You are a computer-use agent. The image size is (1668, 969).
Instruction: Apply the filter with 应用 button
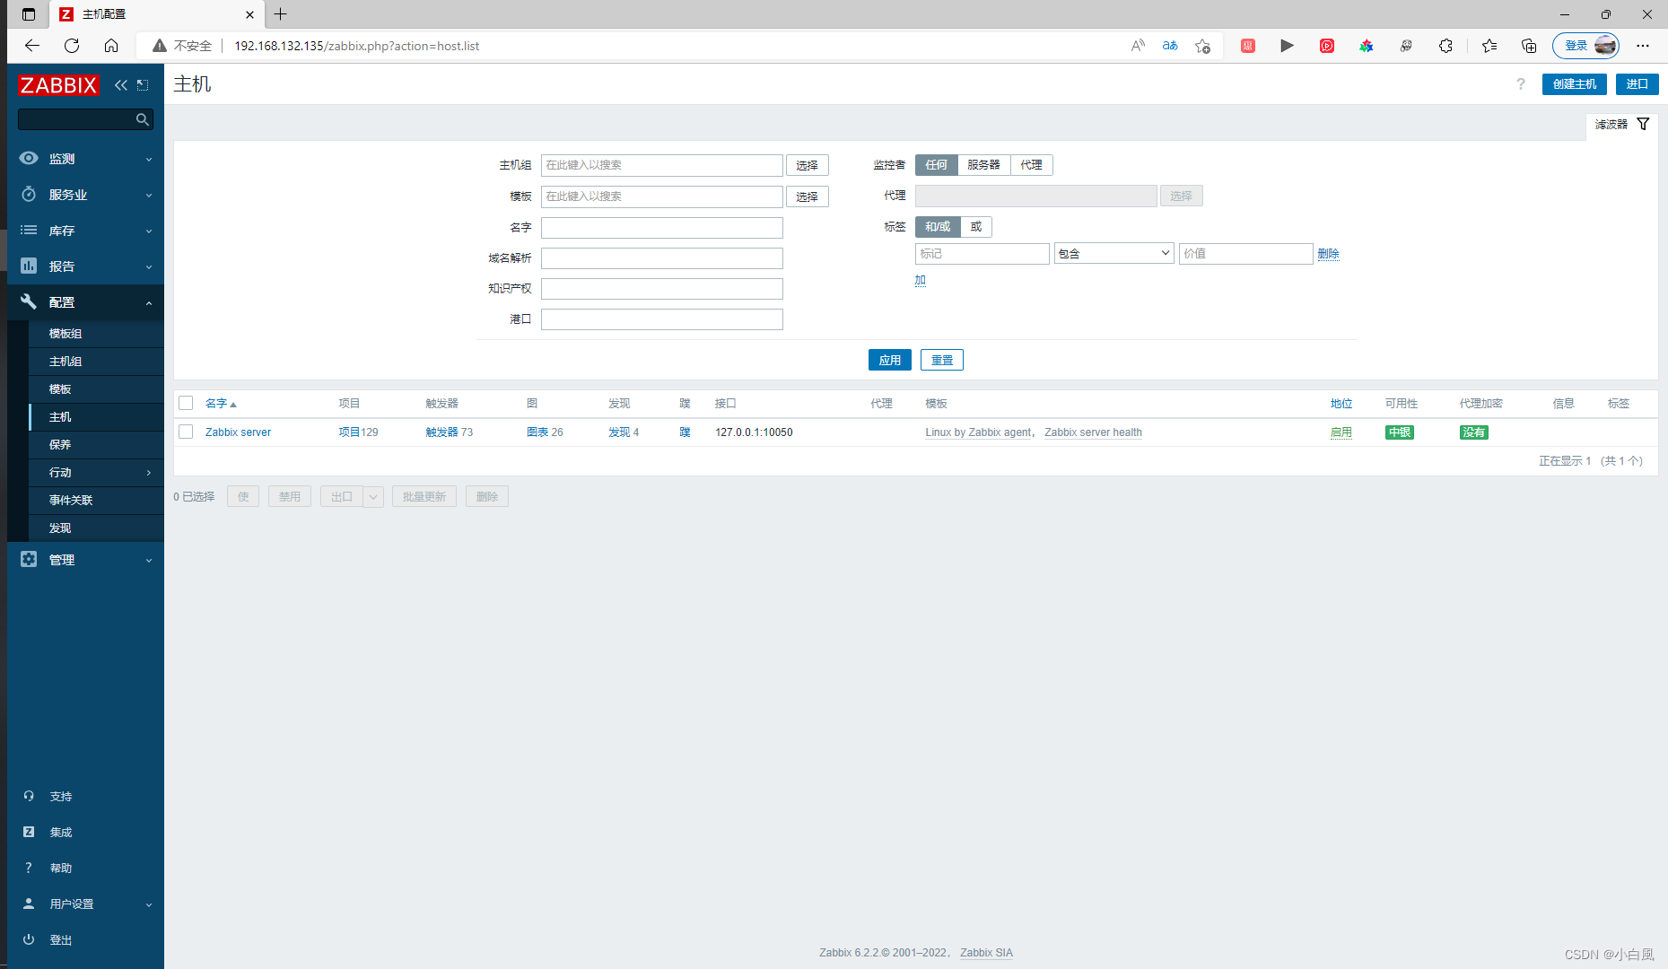890,360
